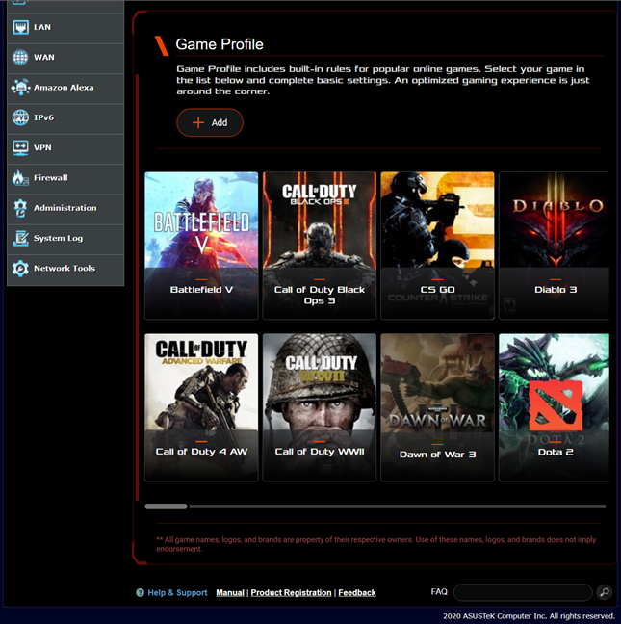Select the IPv6 sidebar icon
Viewport: 621px width, 624px height.
click(x=20, y=117)
